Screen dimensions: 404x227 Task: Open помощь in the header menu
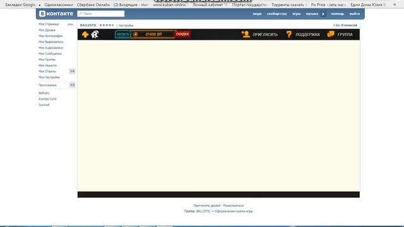tap(338, 14)
